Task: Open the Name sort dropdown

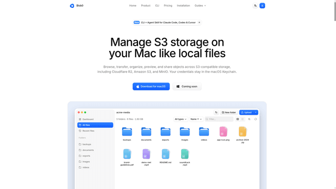Action: click(196, 119)
